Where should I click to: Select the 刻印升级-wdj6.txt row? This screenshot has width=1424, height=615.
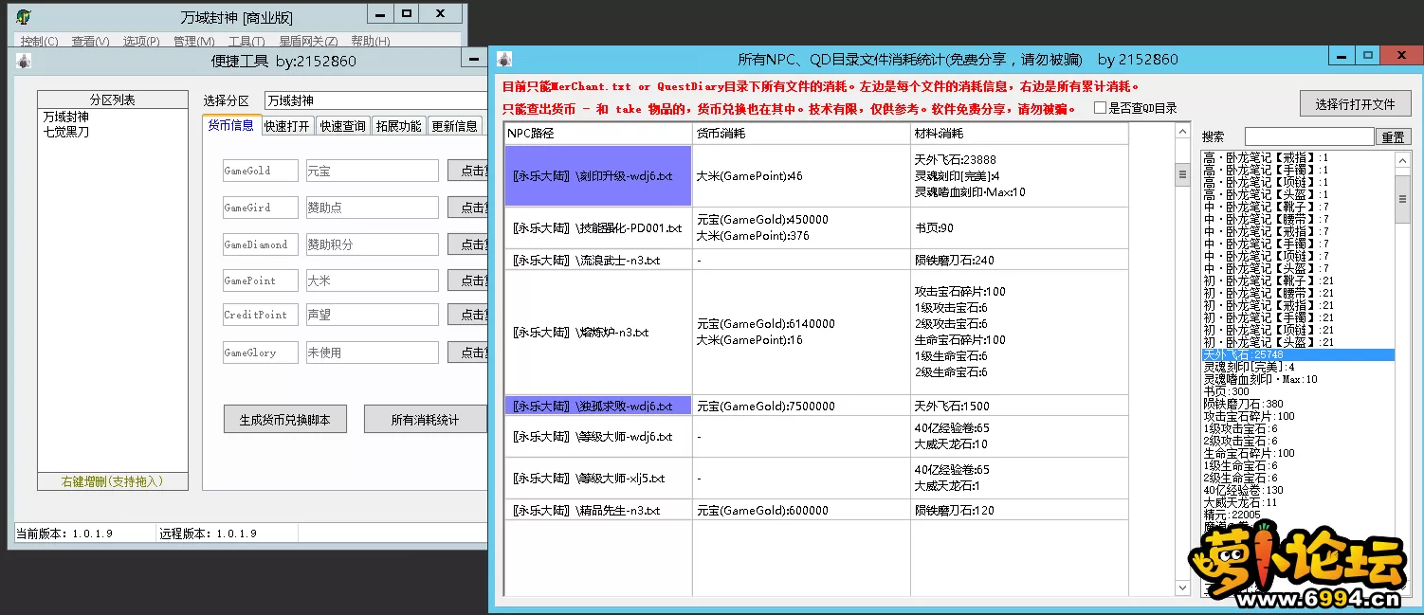598,176
